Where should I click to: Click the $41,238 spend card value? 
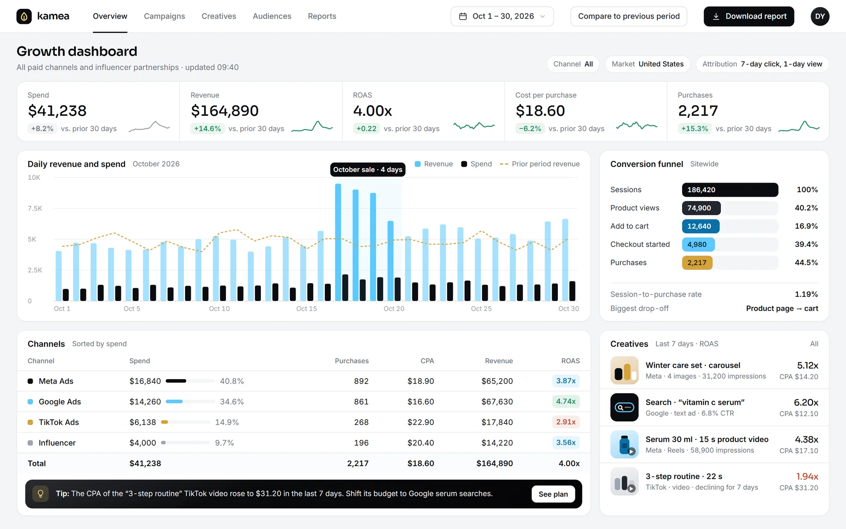coord(57,111)
